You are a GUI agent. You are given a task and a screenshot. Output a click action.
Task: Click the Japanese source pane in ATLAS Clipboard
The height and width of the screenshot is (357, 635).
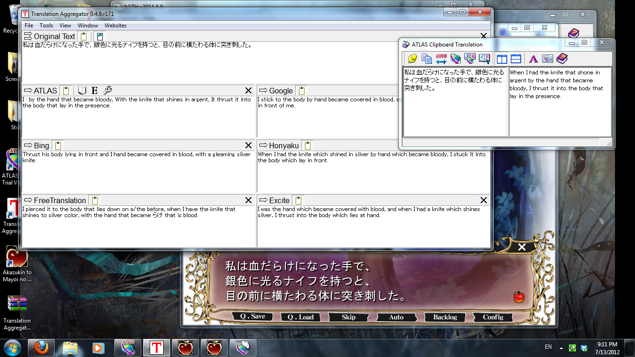[x=455, y=101]
